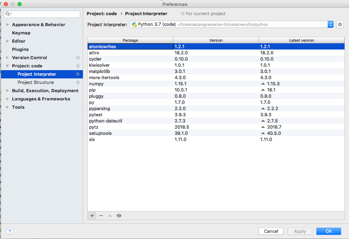Toggle the show early releases eye icon
This screenshot has height=239, width=349.
pyautogui.click(x=119, y=216)
